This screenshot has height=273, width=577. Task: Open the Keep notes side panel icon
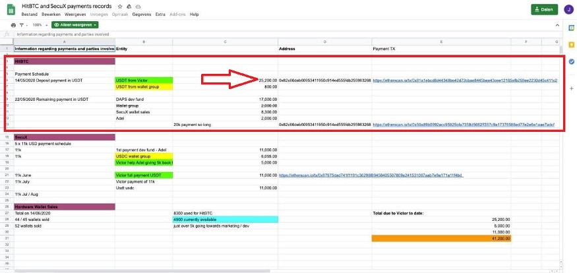572,45
